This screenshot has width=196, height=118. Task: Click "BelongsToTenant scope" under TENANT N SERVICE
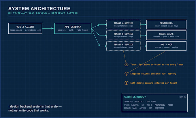click(123, 47)
